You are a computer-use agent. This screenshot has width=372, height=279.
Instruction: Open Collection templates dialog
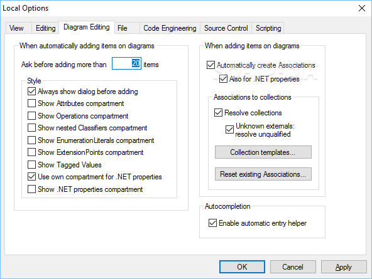click(x=263, y=152)
